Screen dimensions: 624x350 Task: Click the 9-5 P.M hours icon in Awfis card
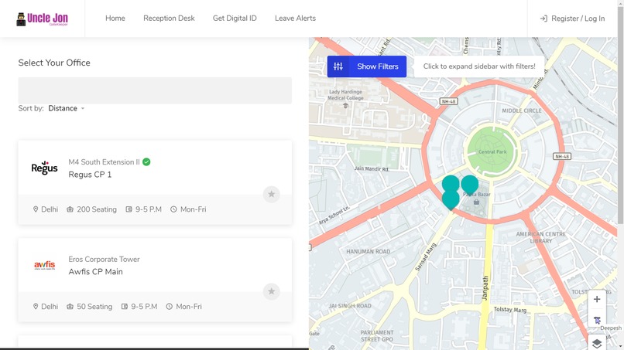click(125, 307)
